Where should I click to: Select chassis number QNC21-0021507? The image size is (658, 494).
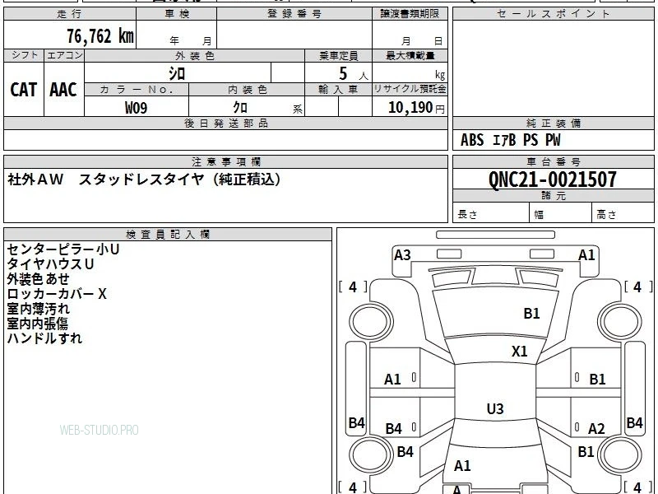tap(552, 179)
